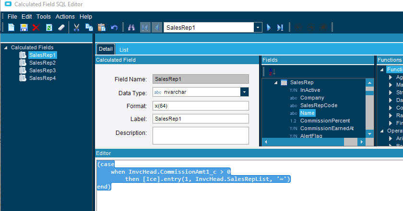Open the File menu
Screen dimensions: 403x211
click(12, 17)
